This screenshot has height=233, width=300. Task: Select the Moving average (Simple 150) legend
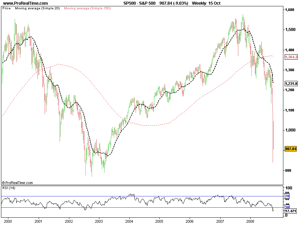[87, 8]
